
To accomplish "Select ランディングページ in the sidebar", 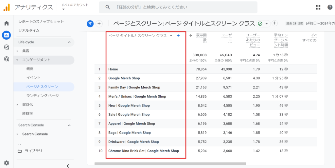I will (42, 96).
